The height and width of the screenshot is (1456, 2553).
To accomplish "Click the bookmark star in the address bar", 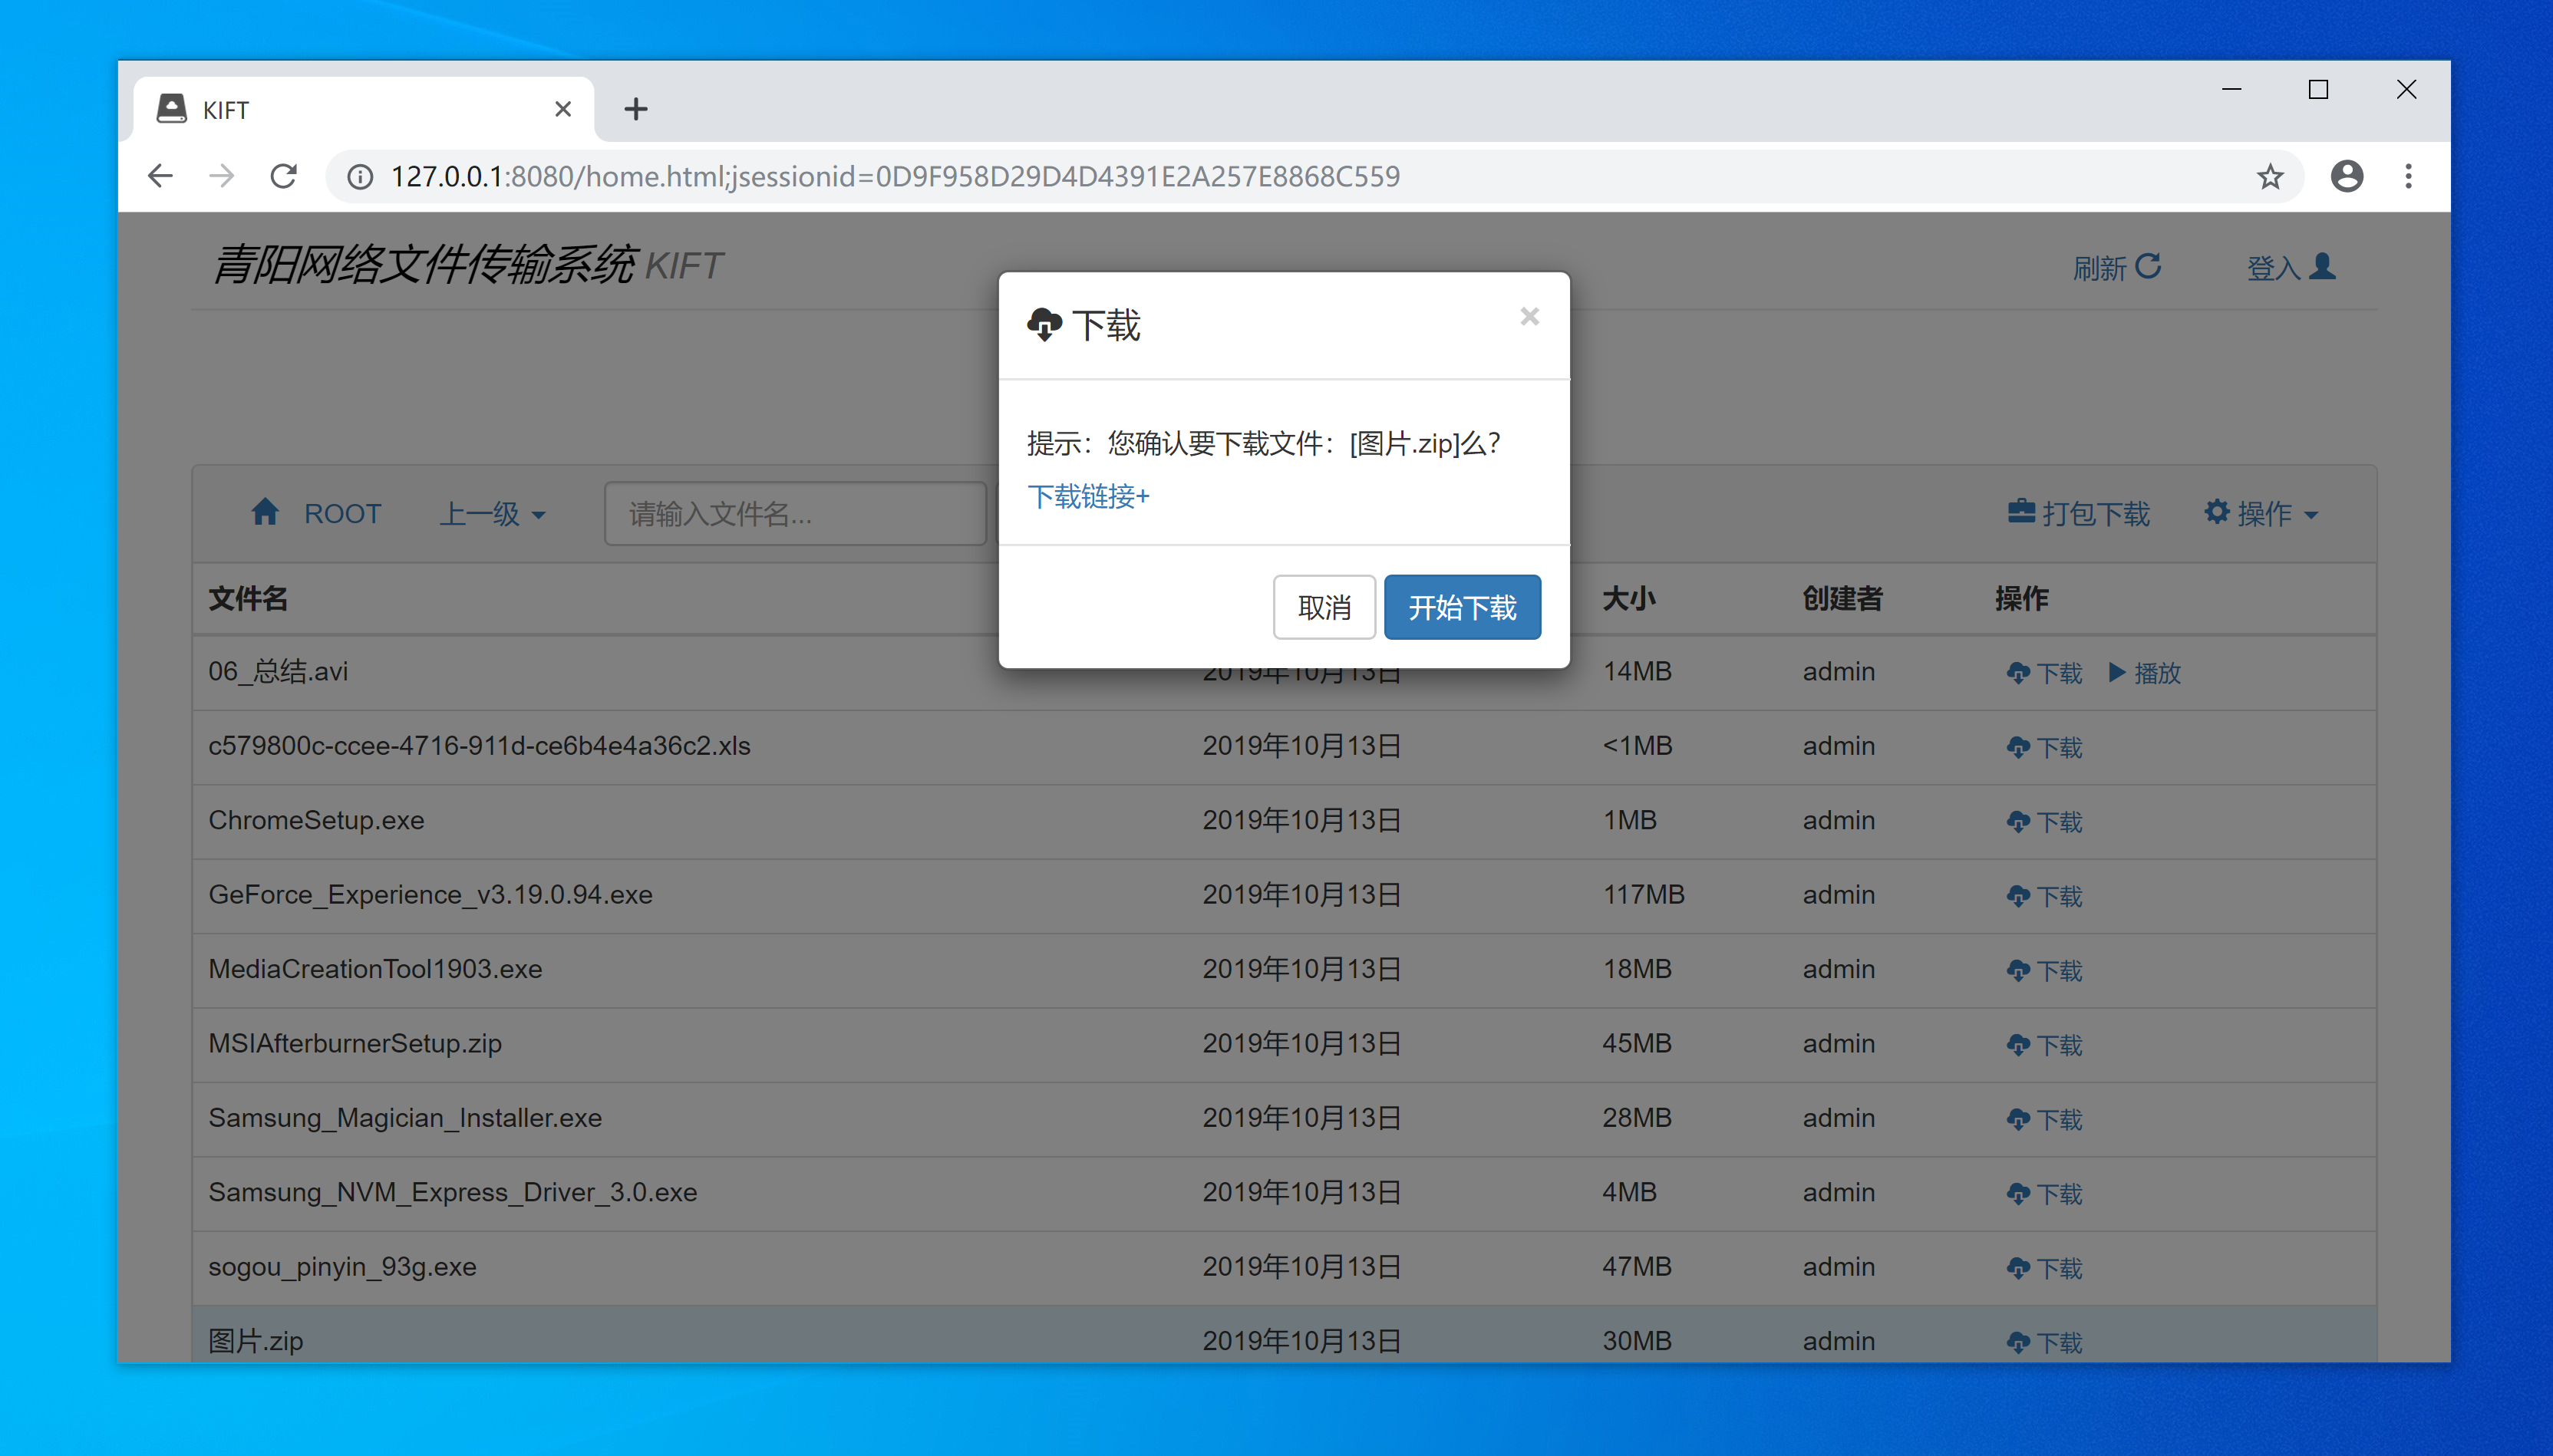I will (2270, 176).
